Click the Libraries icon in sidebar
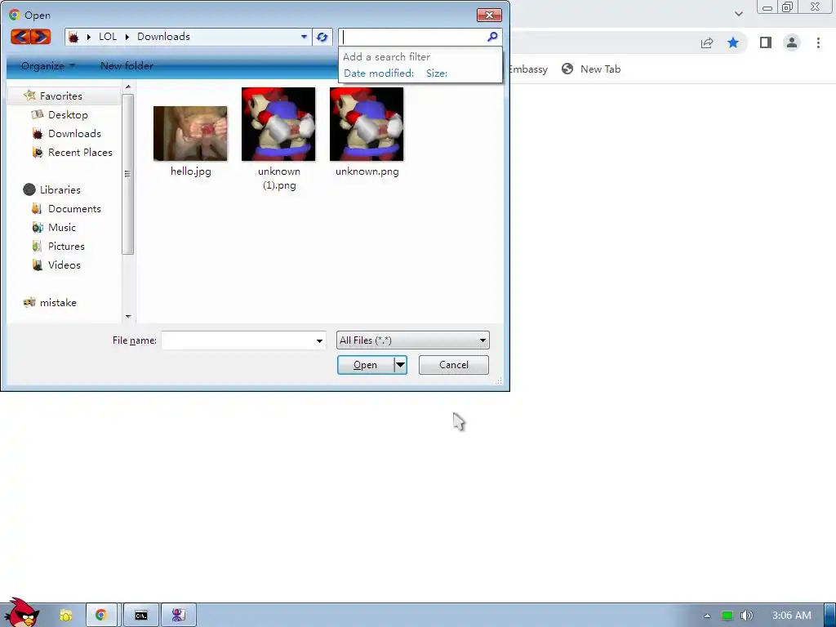The image size is (836, 627). pyautogui.click(x=29, y=189)
